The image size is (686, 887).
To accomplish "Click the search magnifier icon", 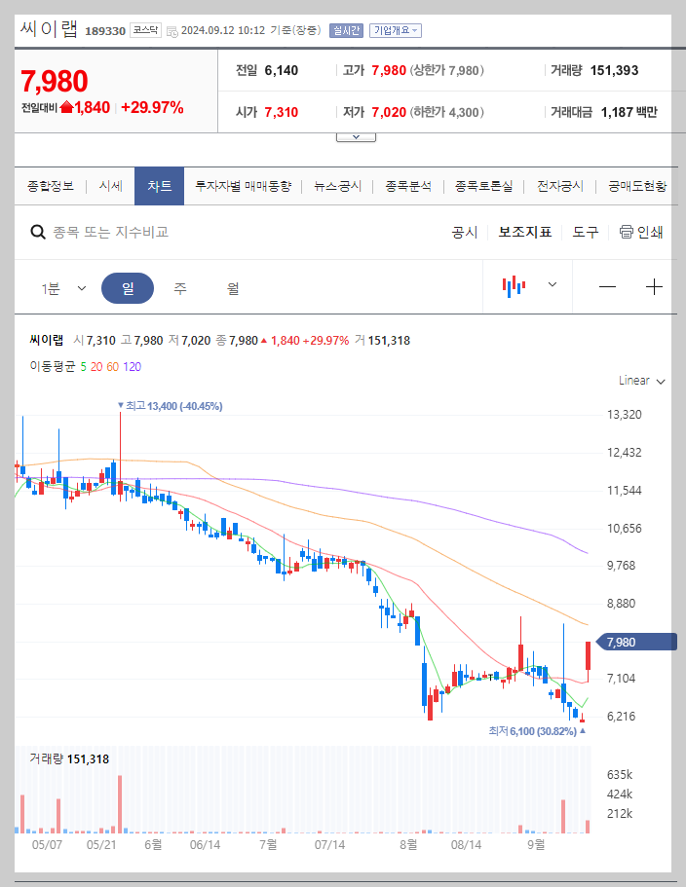I will [37, 232].
